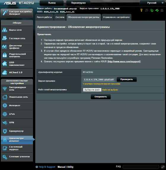The height and width of the screenshot is (170, 166).
Task: Click the ASUS logo
Action: click(x=10, y=3)
